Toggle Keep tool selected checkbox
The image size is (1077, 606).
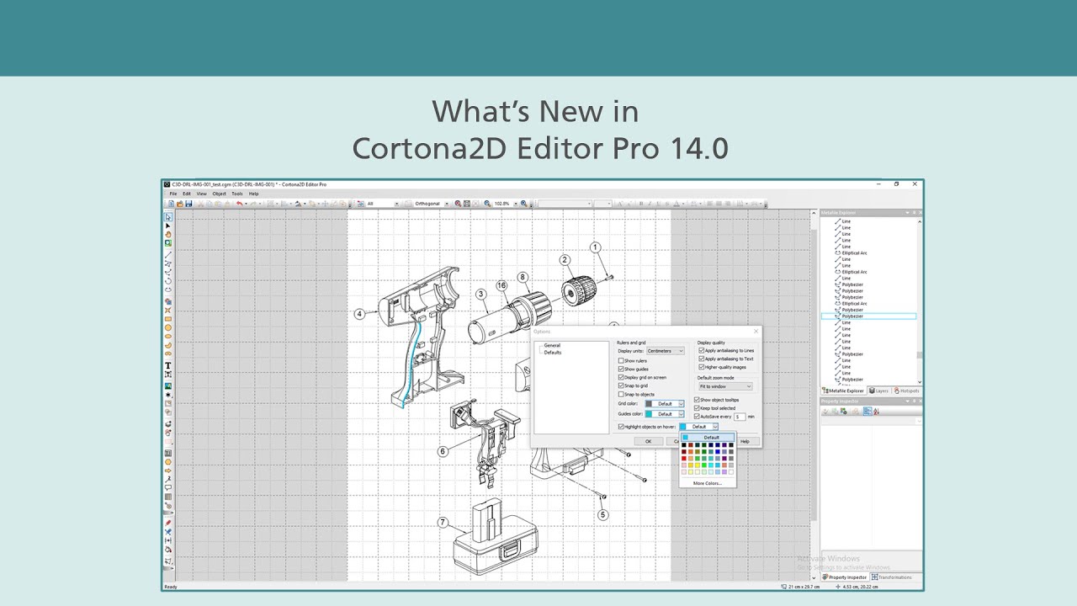697,408
